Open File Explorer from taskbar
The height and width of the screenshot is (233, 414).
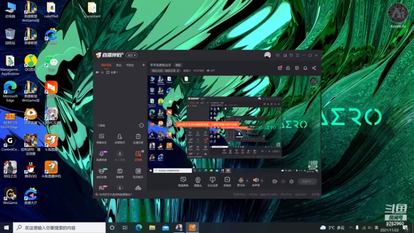coord(152,227)
